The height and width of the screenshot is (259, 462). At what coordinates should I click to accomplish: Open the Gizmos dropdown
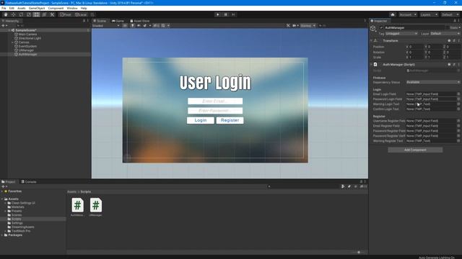308,26
